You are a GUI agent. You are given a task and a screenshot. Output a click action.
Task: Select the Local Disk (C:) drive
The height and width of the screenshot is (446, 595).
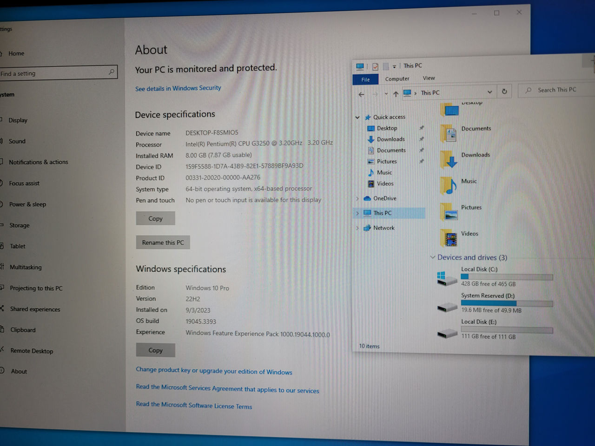coord(495,276)
